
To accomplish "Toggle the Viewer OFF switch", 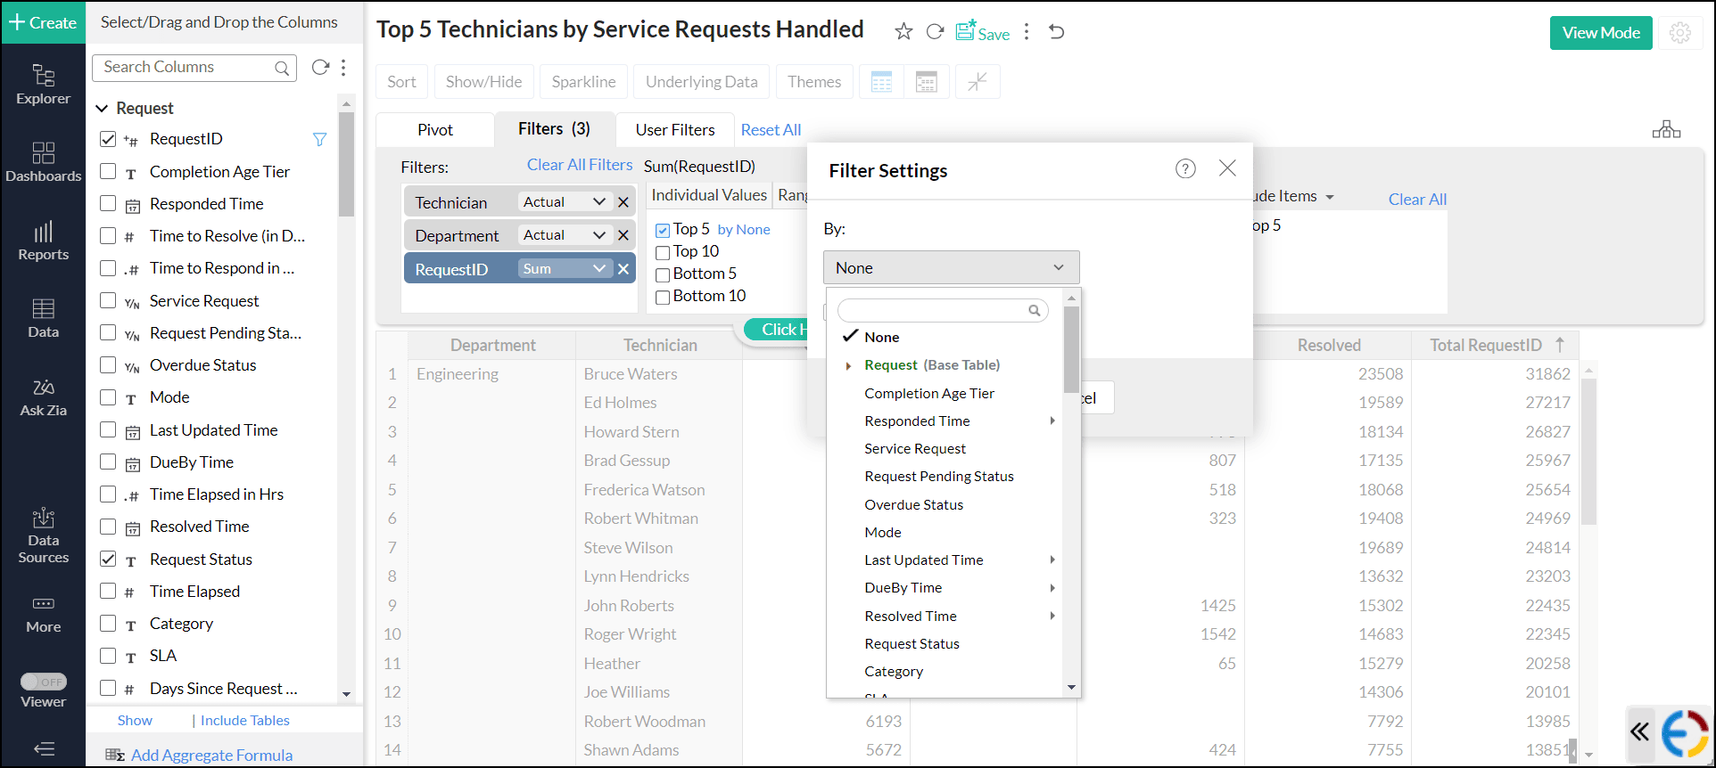I will point(44,682).
